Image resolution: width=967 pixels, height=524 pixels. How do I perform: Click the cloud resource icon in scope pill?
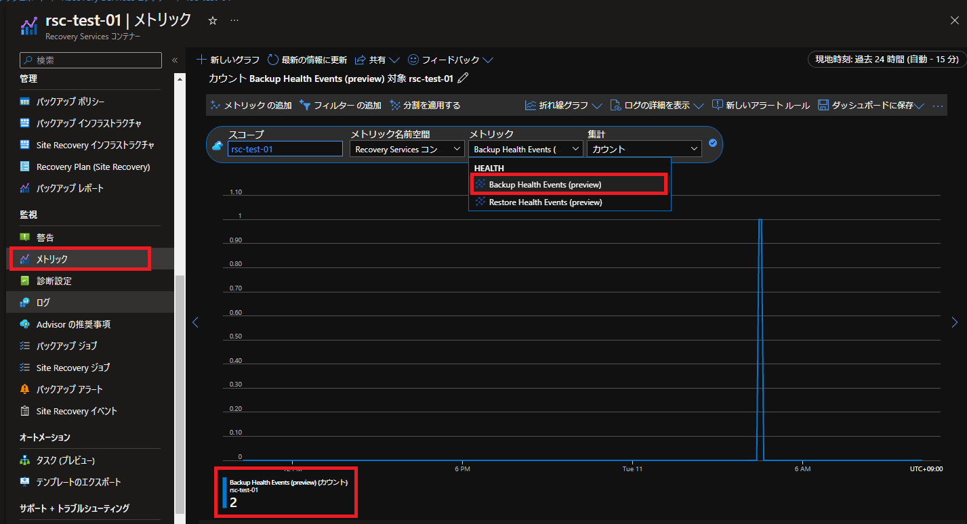point(218,146)
